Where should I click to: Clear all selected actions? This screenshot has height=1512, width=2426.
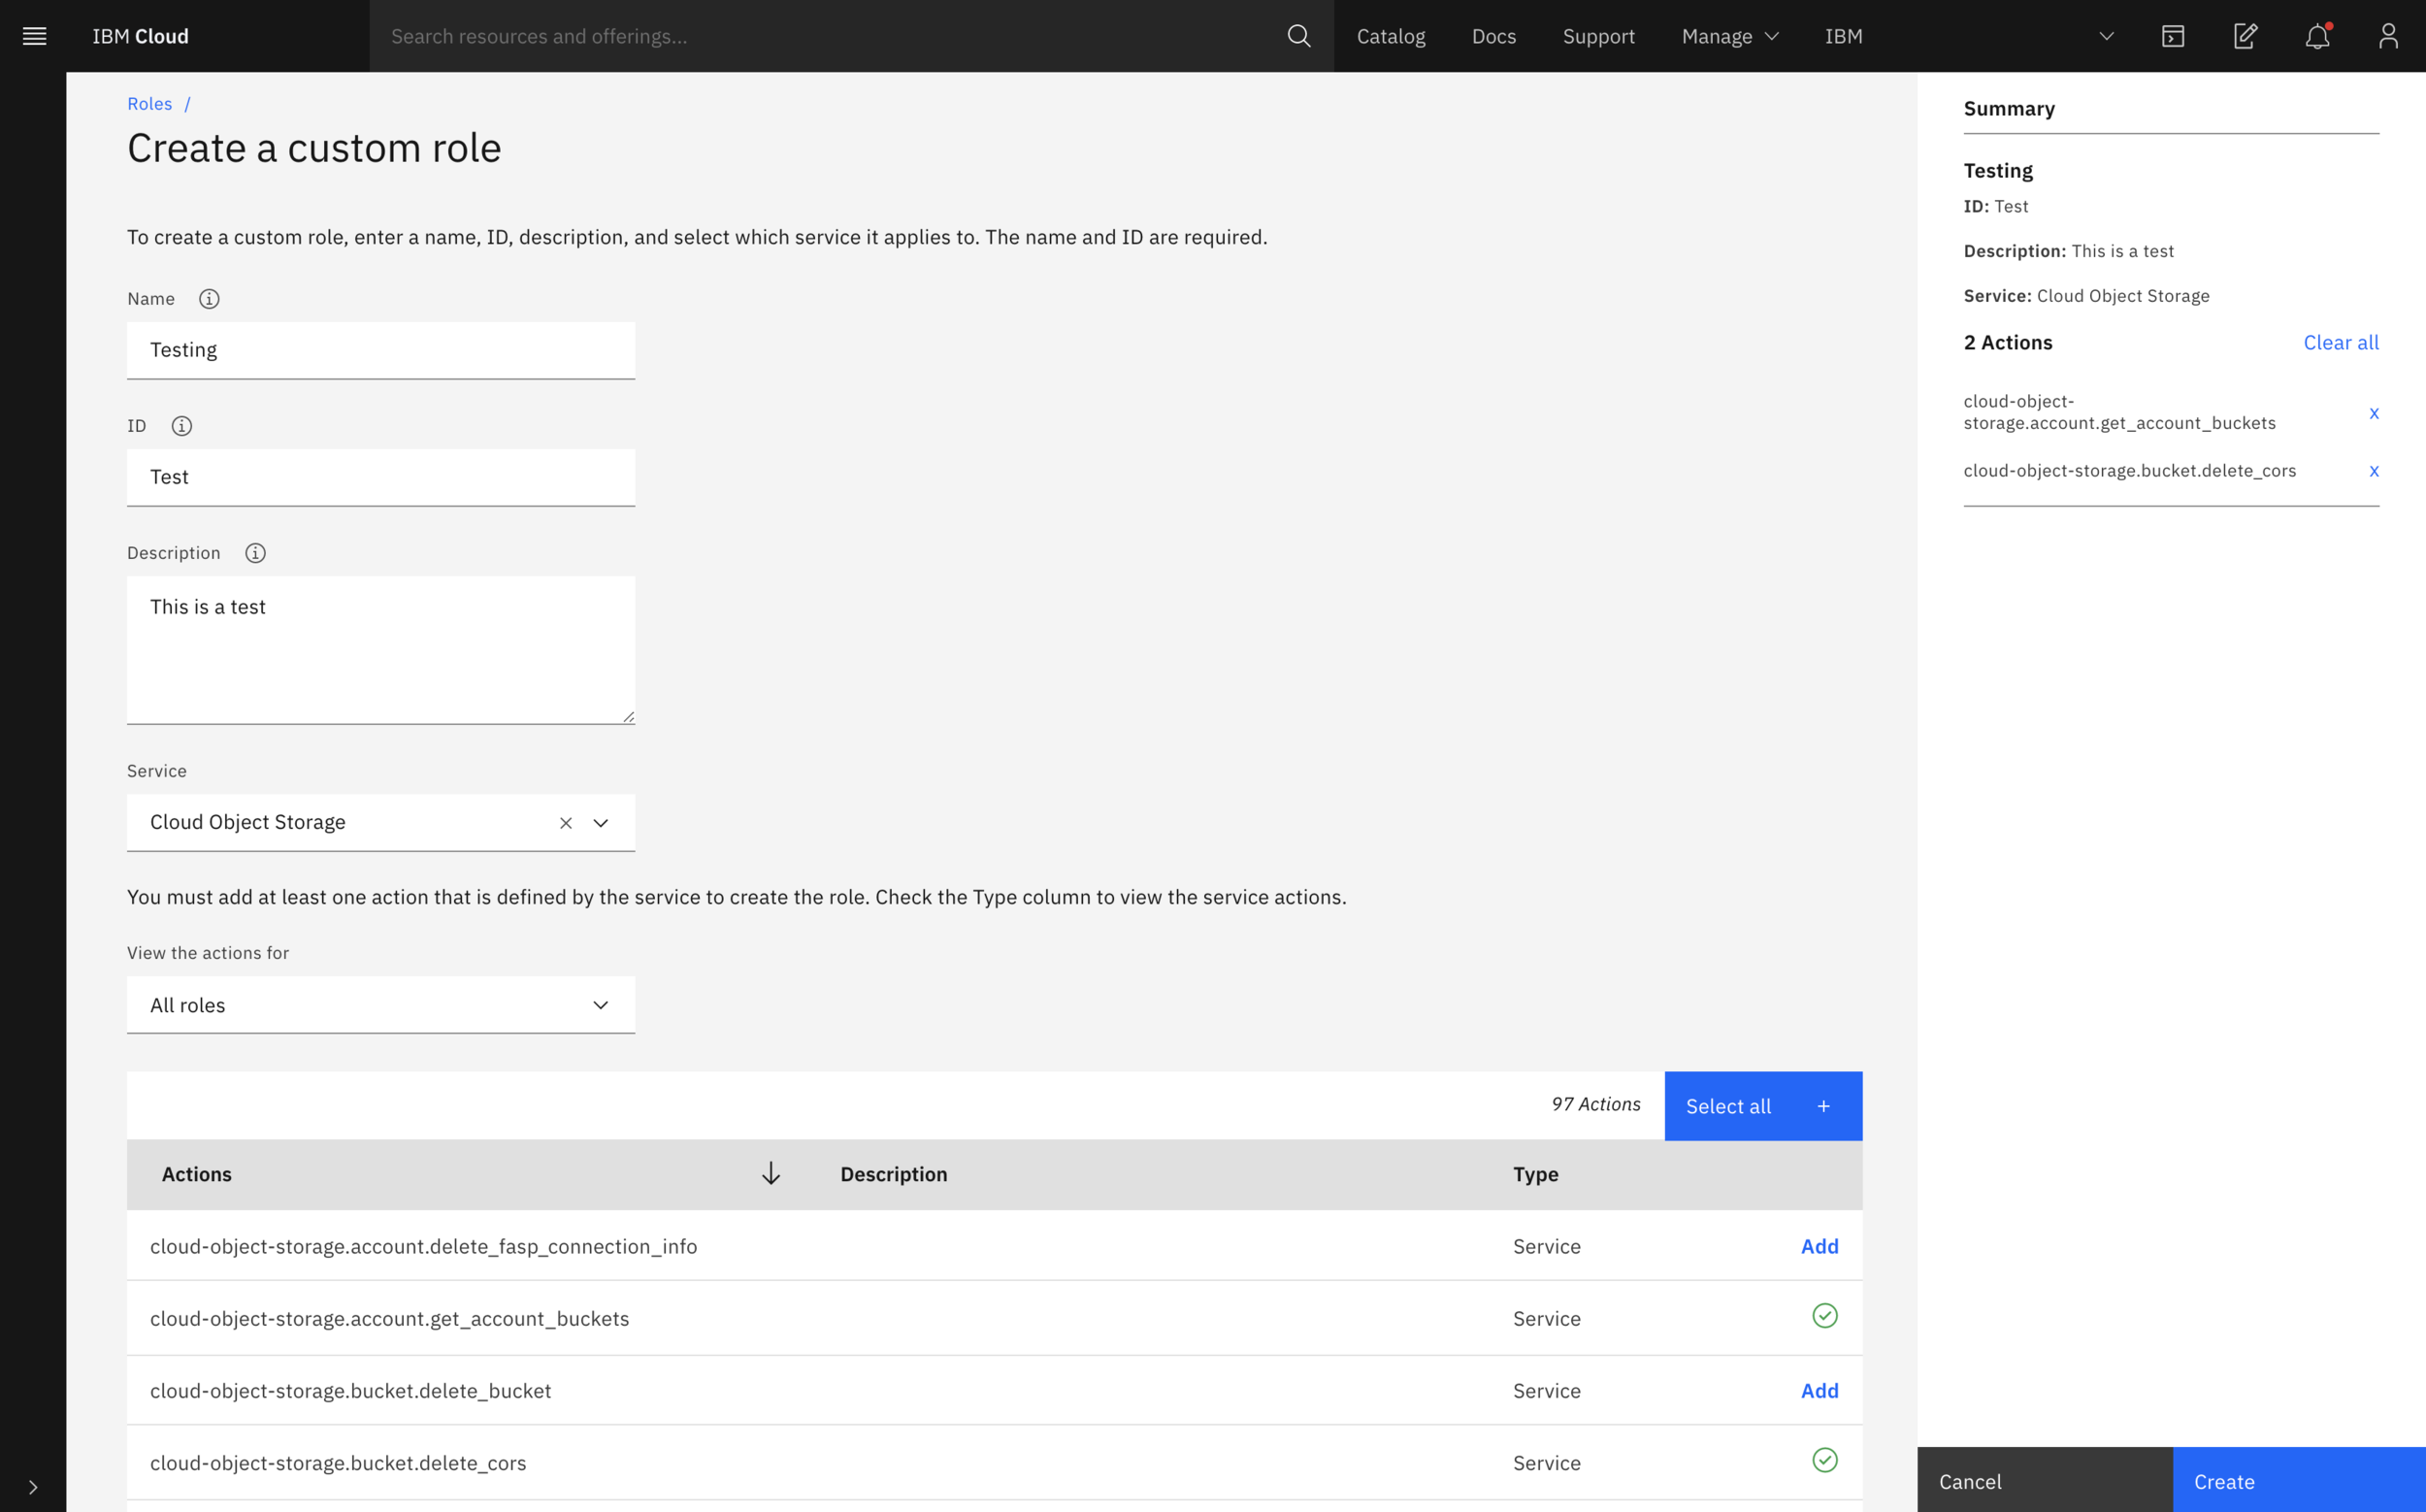(x=2340, y=343)
